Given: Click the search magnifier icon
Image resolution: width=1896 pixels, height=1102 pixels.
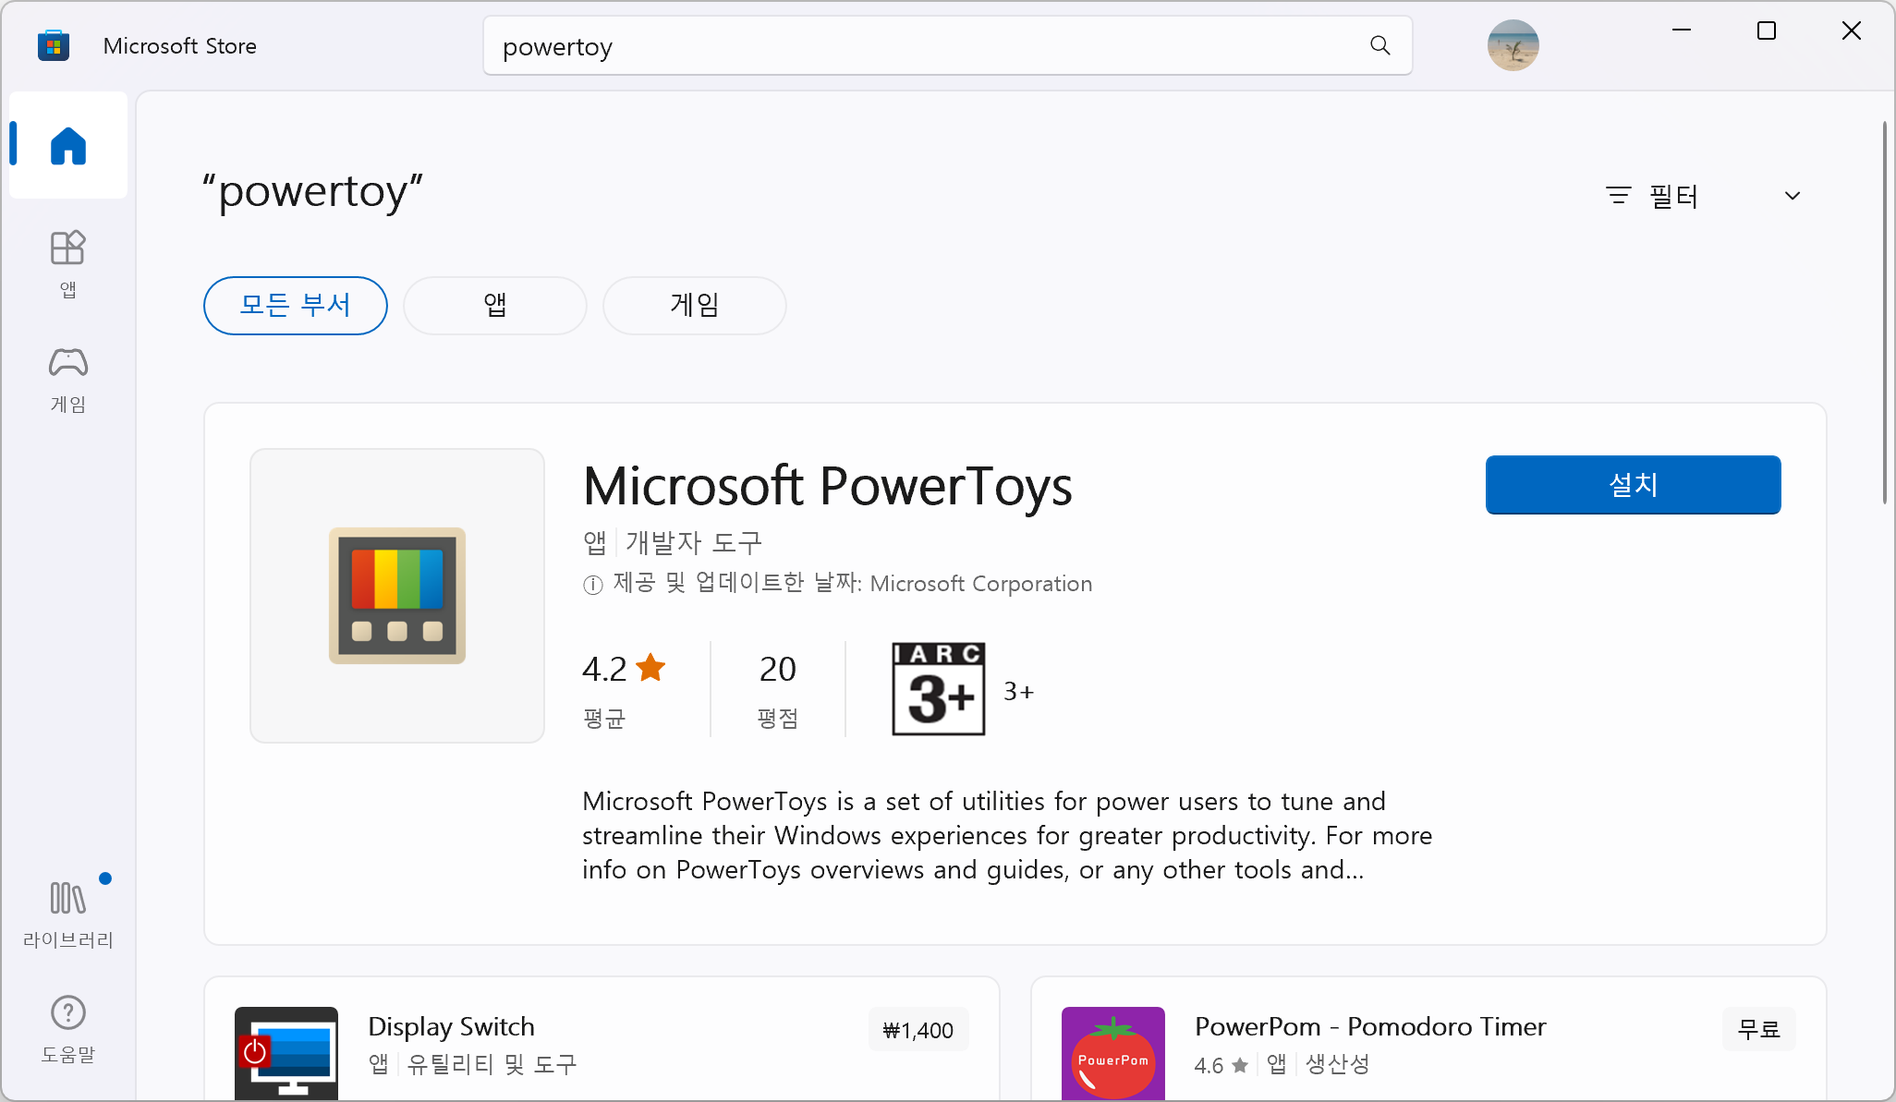Looking at the screenshot, I should point(1379,45).
